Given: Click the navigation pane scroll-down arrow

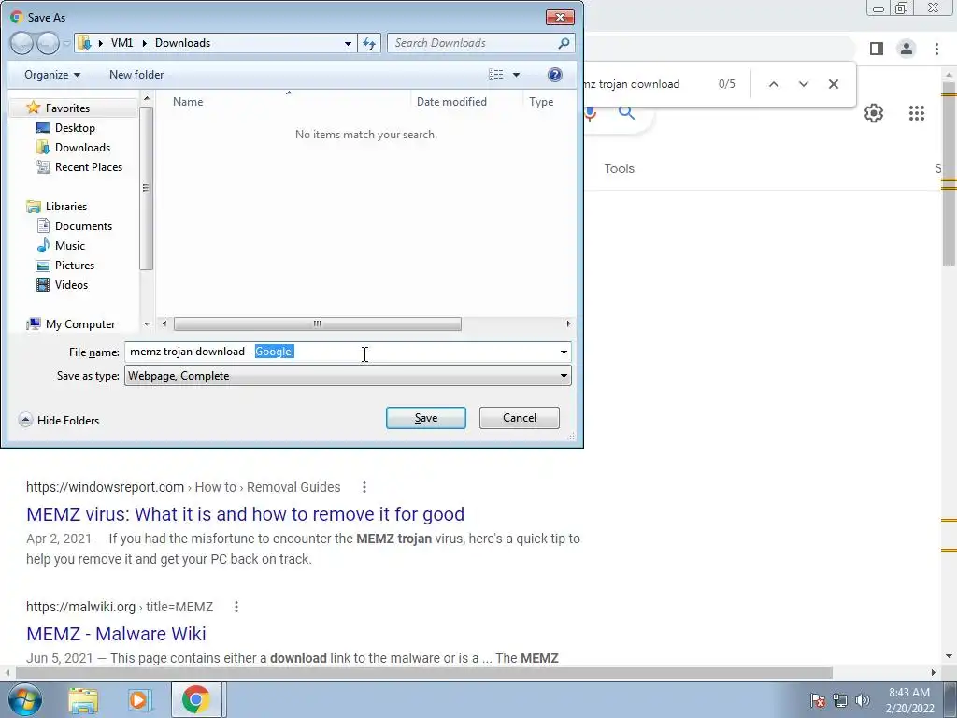Looking at the screenshot, I should (146, 323).
